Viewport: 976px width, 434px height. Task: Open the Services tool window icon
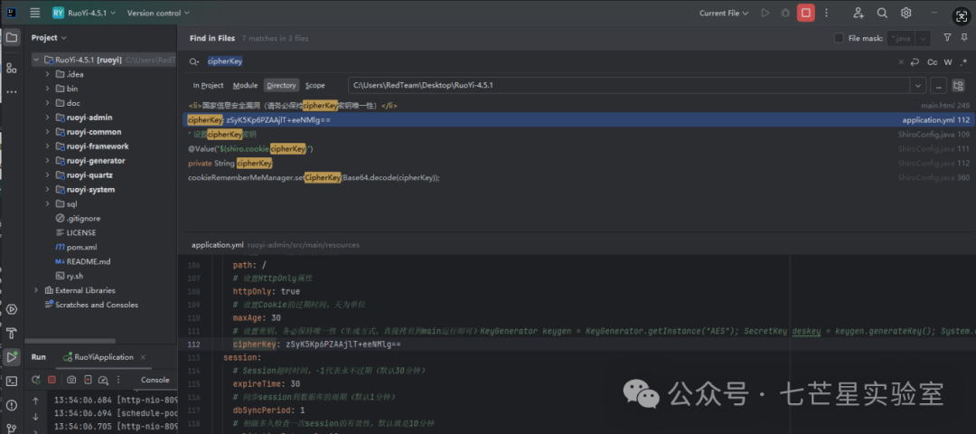tap(11, 309)
